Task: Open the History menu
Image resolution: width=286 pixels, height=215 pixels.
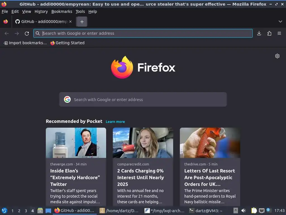Action: [x=41, y=11]
